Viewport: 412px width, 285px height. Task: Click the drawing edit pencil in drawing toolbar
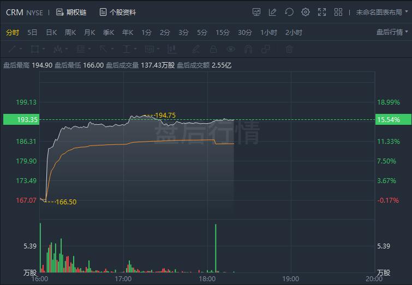196,49
